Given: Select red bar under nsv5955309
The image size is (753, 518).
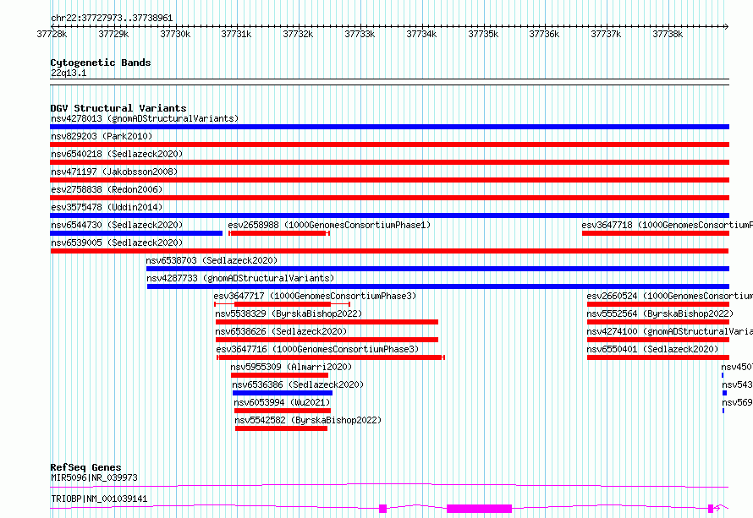Looking at the screenshot, I should (279, 375).
